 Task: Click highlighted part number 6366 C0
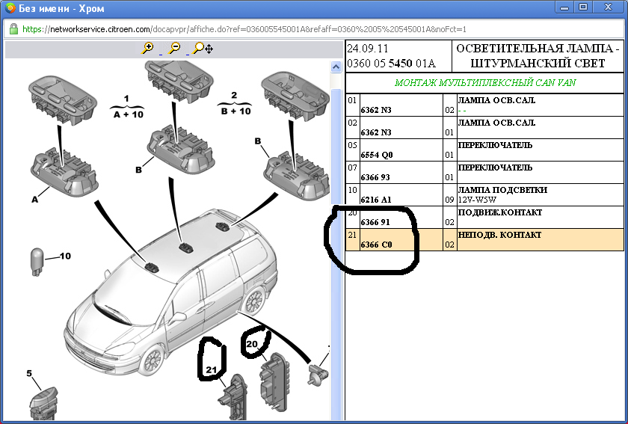[376, 245]
